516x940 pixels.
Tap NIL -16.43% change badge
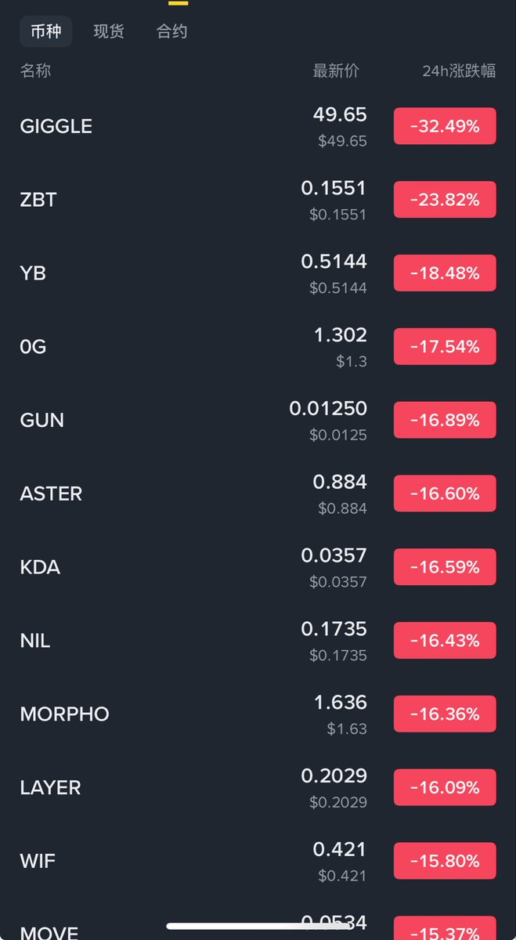(x=444, y=641)
